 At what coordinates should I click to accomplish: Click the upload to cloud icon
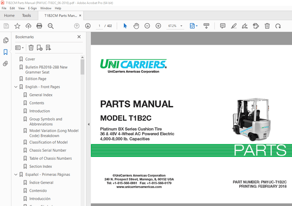(x=28, y=26)
